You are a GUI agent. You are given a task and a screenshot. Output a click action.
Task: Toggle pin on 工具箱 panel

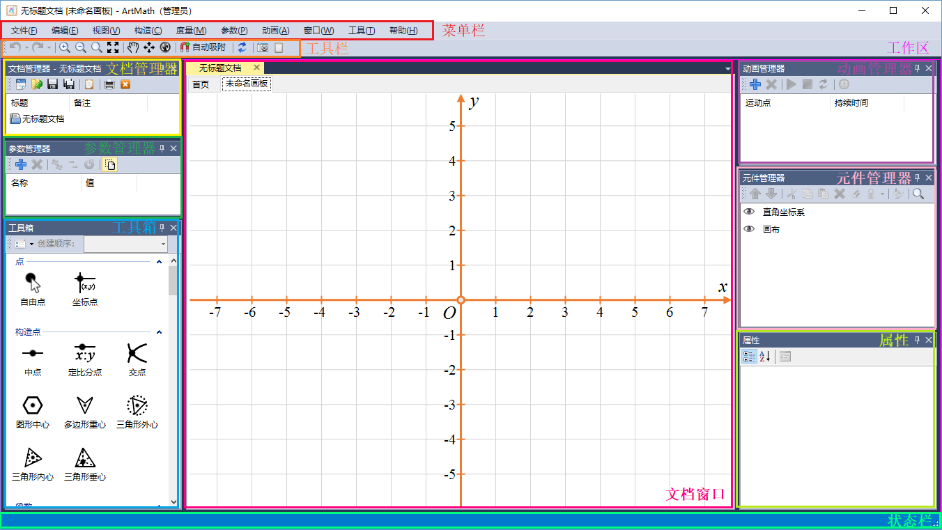(162, 228)
